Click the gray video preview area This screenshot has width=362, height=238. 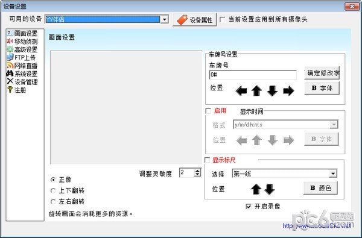pyautogui.click(x=126, y=107)
